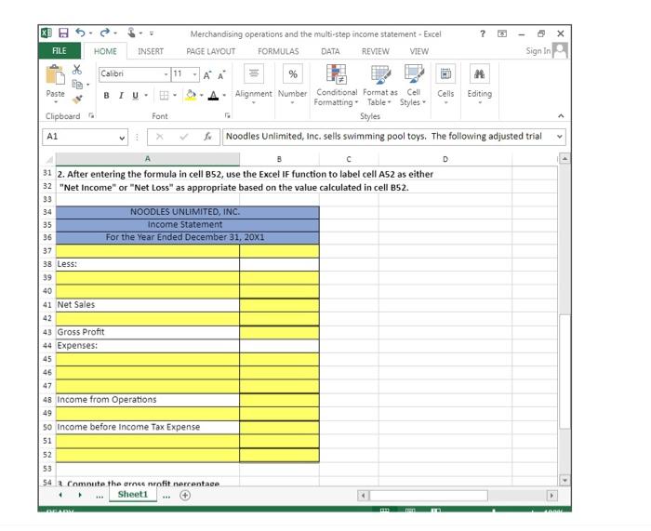651x531 pixels.
Task: Click the Copy icon in Clipboard group
Action: [x=77, y=85]
